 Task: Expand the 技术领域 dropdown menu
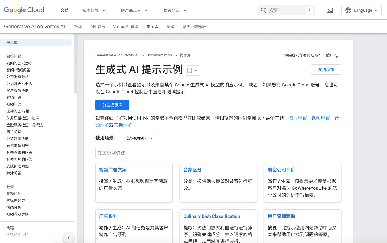94,10
